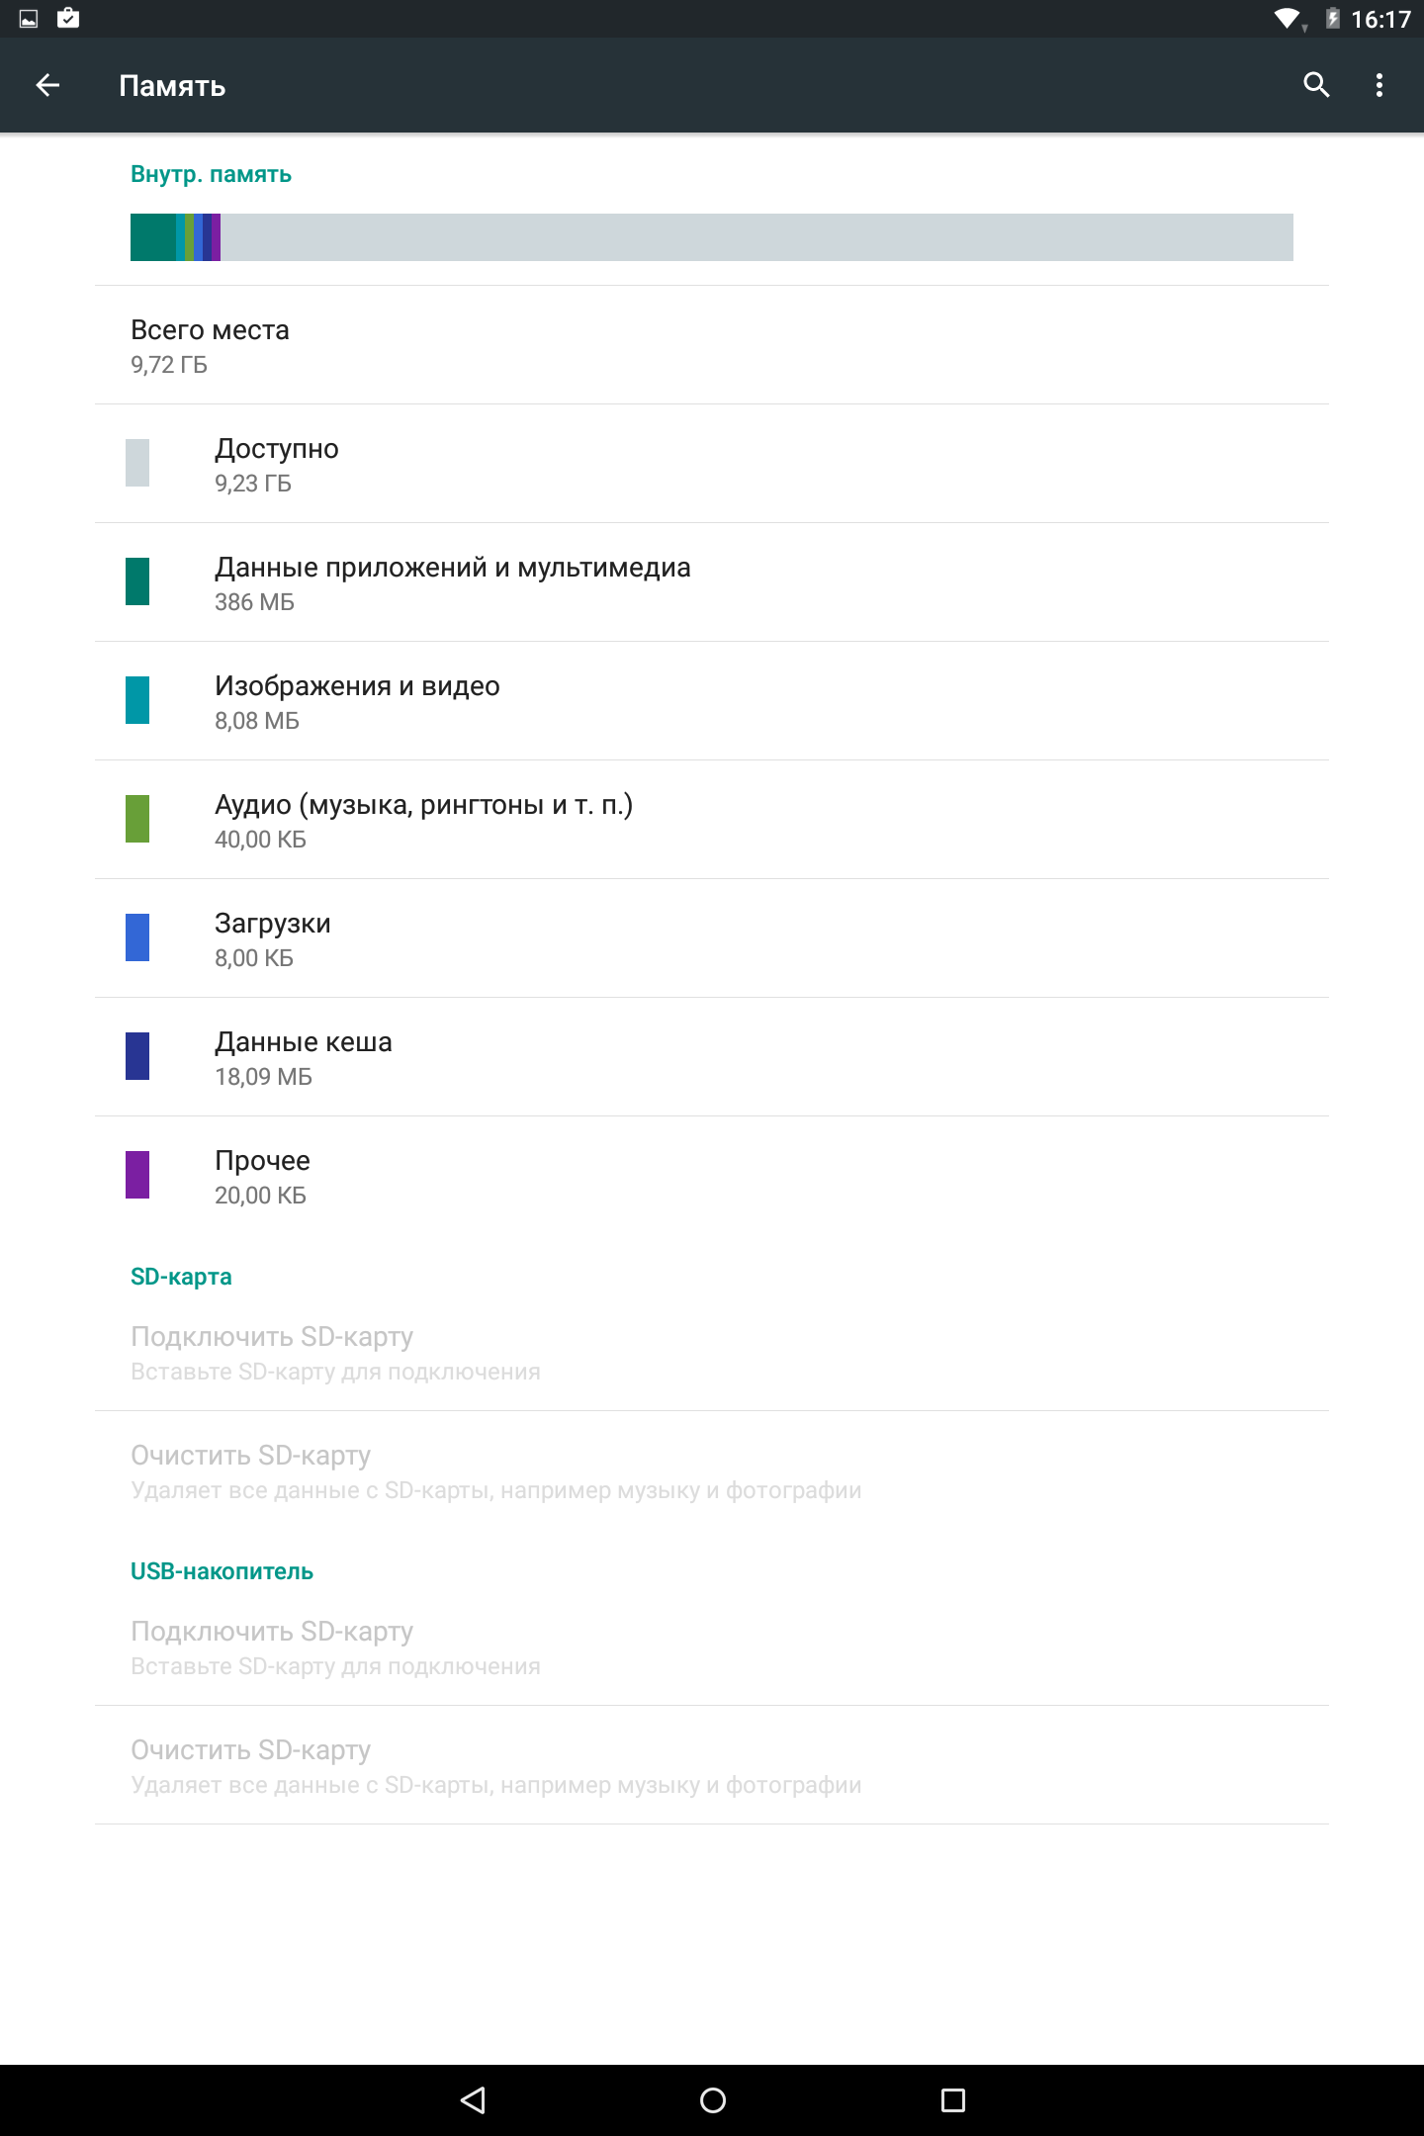This screenshot has height=2136, width=1424.
Task: Tap the picture notification icon in status bar
Action: pos(29,19)
